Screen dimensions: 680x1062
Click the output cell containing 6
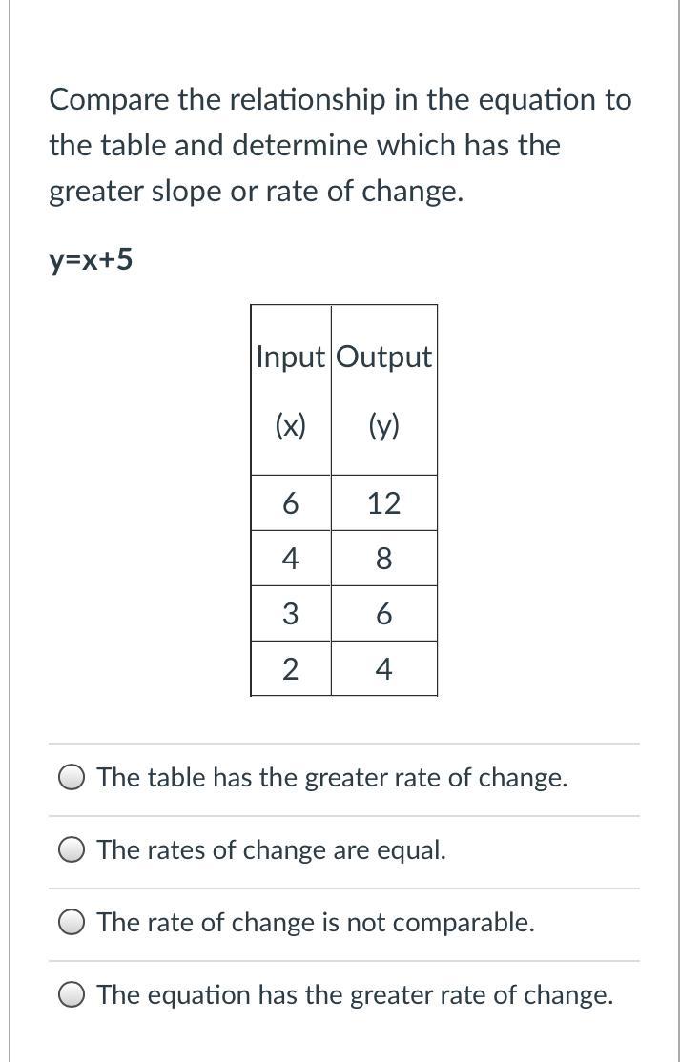pyautogui.click(x=384, y=614)
